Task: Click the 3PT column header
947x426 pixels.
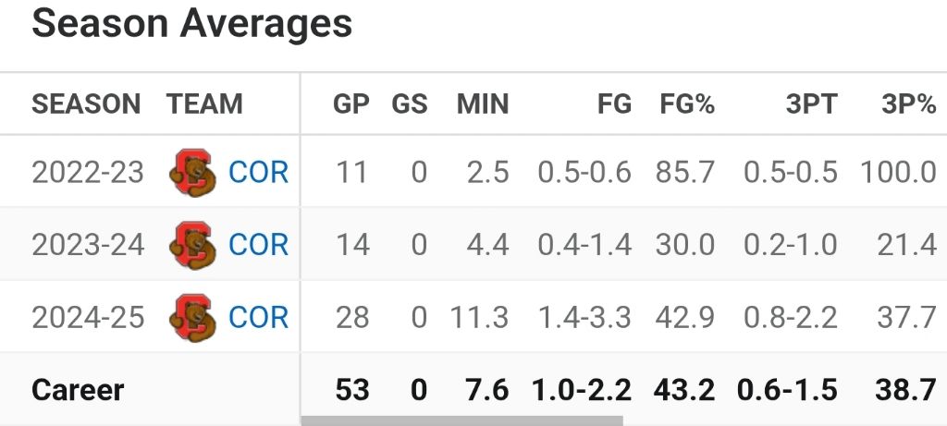Action: click(x=811, y=104)
